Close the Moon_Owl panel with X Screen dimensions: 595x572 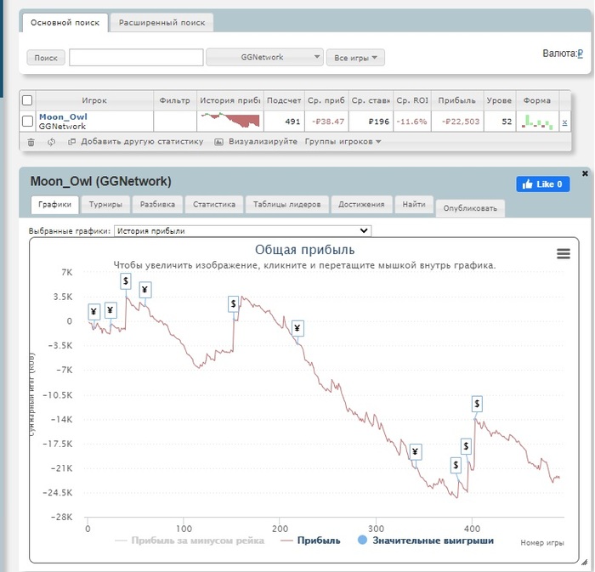click(585, 173)
